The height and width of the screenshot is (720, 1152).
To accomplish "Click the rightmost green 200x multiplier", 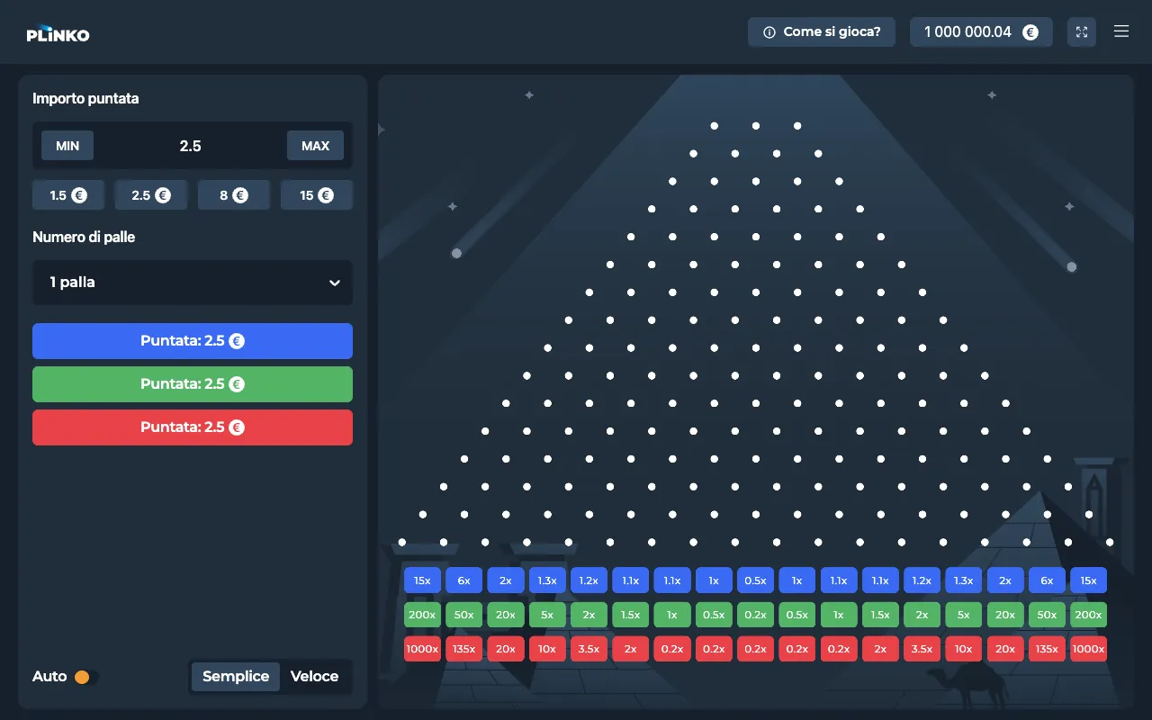I will pos(1088,615).
